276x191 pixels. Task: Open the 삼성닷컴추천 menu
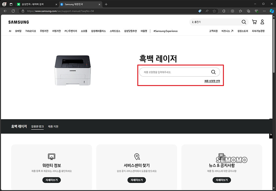pos(130,31)
